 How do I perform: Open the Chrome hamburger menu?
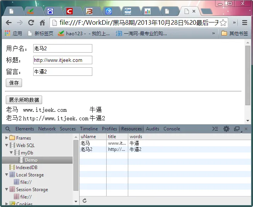pyautogui.click(x=245, y=23)
